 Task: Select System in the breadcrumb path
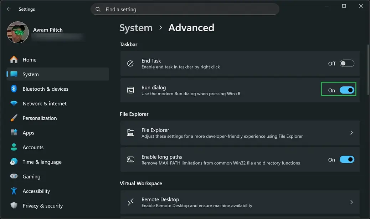click(x=136, y=27)
